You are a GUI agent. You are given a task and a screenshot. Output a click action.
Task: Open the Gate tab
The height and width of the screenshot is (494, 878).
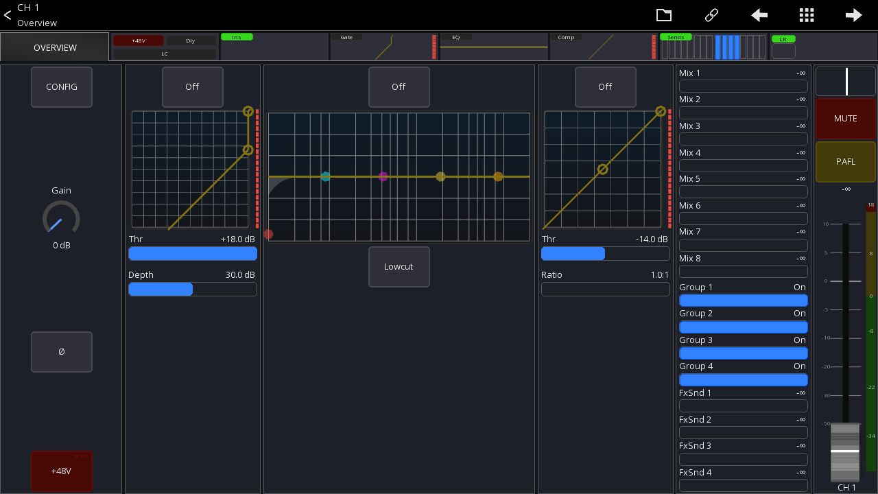coord(384,47)
